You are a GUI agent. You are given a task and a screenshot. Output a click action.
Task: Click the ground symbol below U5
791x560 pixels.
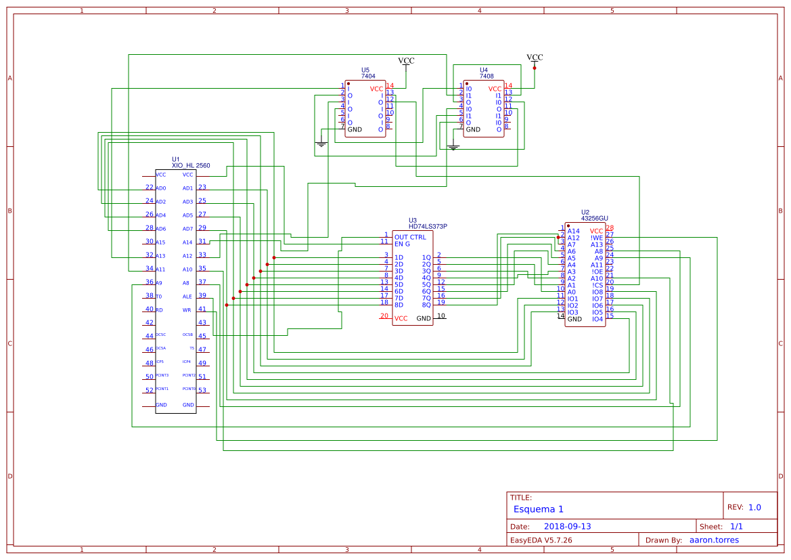tap(320, 140)
